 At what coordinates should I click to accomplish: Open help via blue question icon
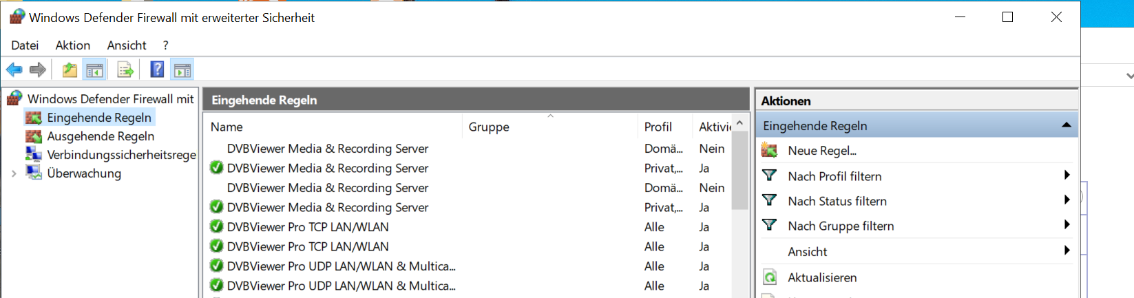click(x=157, y=70)
